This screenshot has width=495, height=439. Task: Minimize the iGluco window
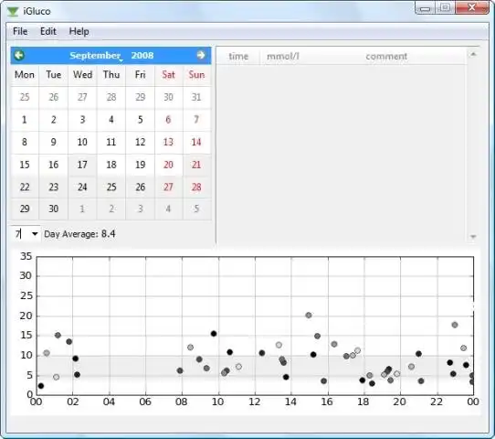tap(425, 8)
